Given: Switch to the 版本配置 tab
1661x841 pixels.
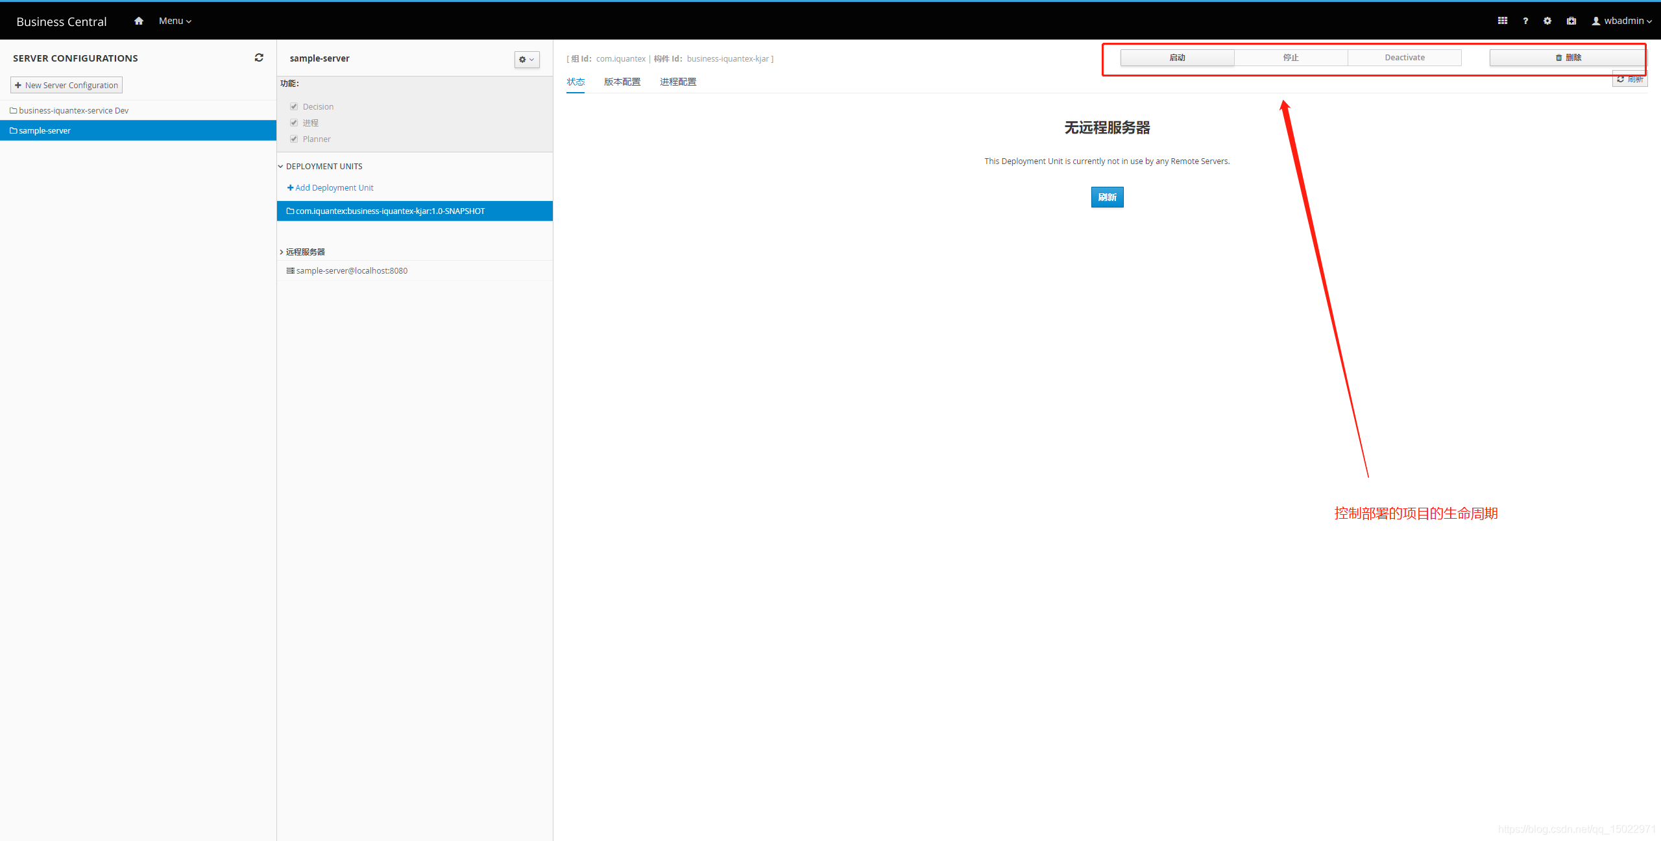Looking at the screenshot, I should tap(622, 82).
